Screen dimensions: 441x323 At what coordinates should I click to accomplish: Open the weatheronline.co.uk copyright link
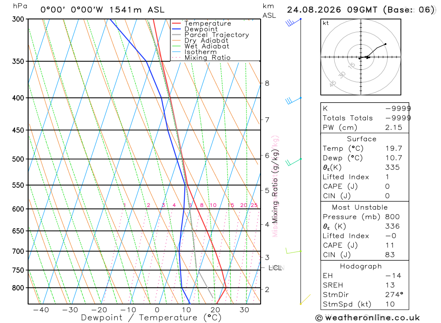(368, 318)
